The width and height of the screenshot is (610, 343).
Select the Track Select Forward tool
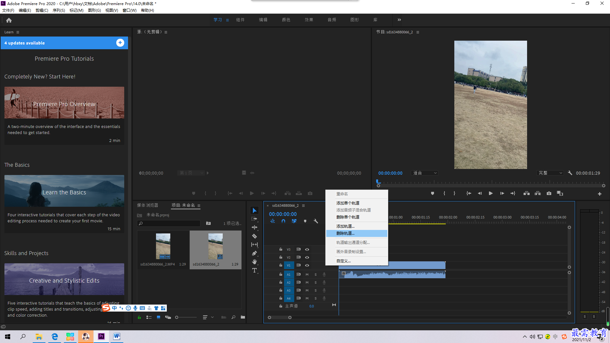point(254,219)
